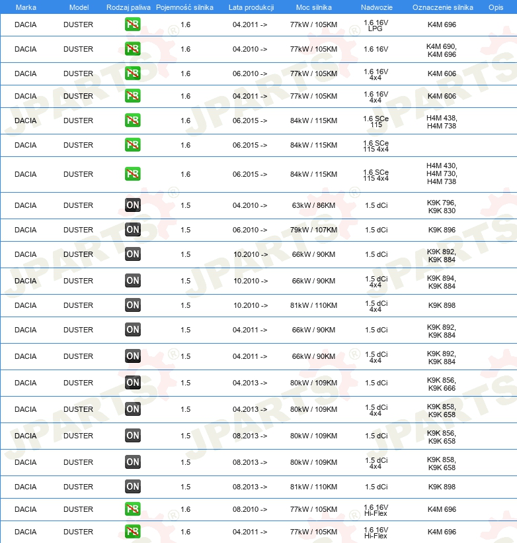Image resolution: width=517 pixels, height=543 pixels.
Task: Click the ON icon in the 04.2011 1.5 dCi 4x4 row
Action: (133, 356)
